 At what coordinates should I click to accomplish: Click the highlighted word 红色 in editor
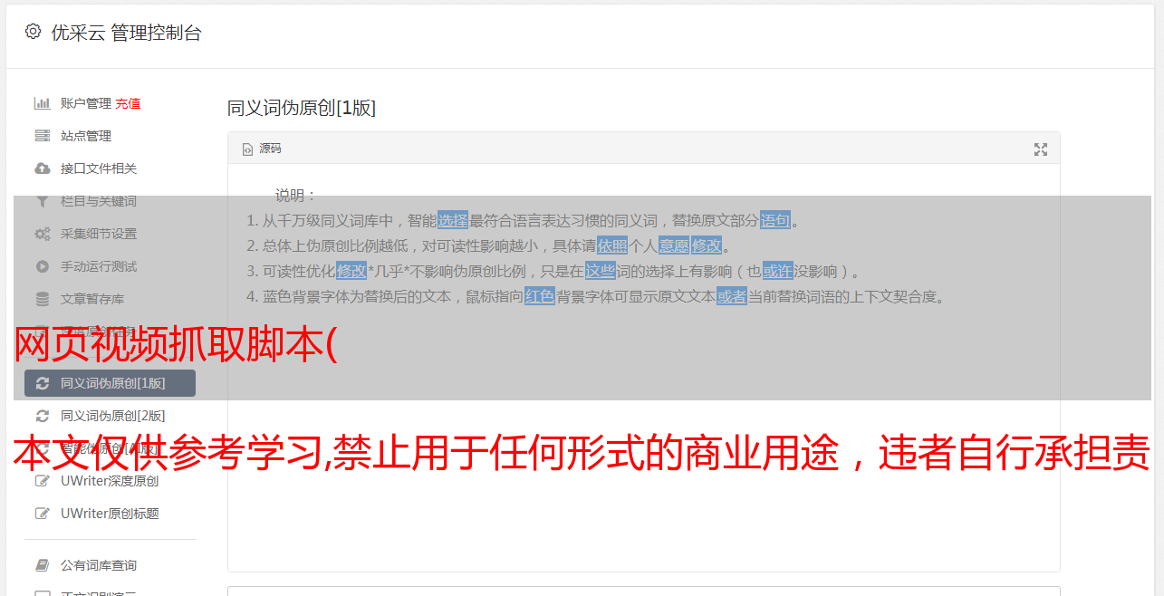pos(540,296)
